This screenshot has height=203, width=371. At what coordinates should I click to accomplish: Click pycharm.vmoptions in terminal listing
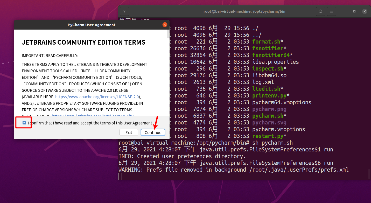pyautogui.click(x=279, y=129)
